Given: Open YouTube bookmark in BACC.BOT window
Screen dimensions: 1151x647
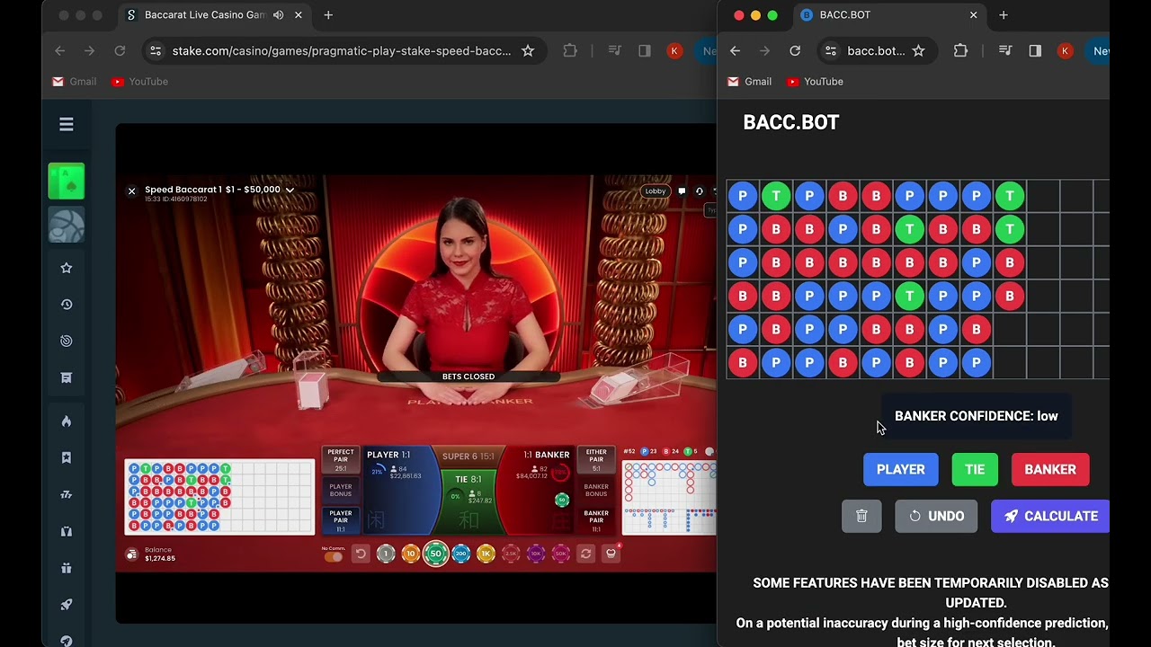Looking at the screenshot, I should (x=815, y=82).
